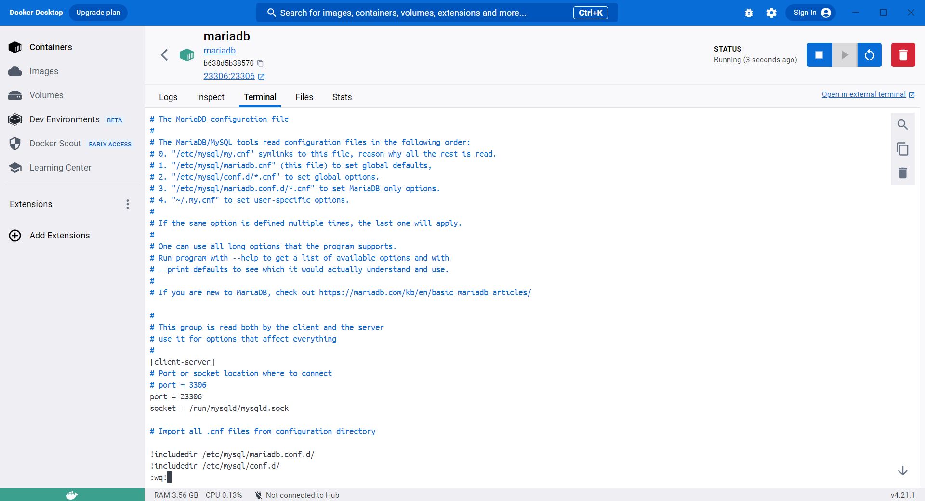
Task: Click '!includedir /etc/mysql/conf.d/' line
Action: point(215,466)
